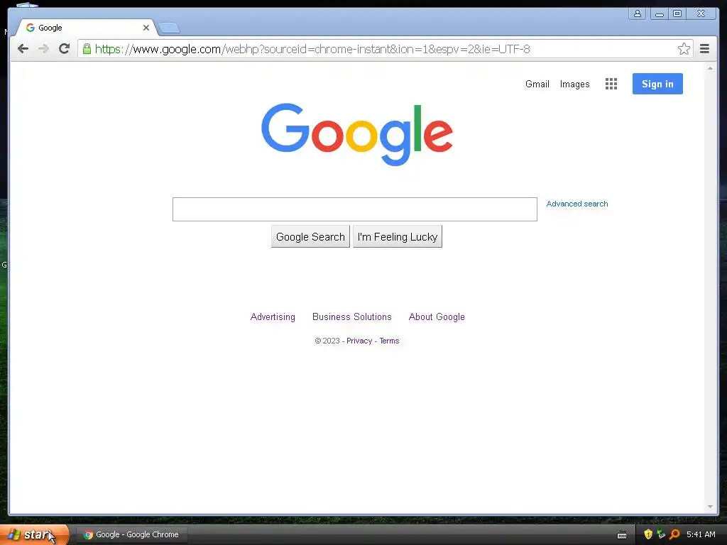Image resolution: width=727 pixels, height=545 pixels.
Task: Click the orange magnifier tray icon
Action: tap(674, 534)
